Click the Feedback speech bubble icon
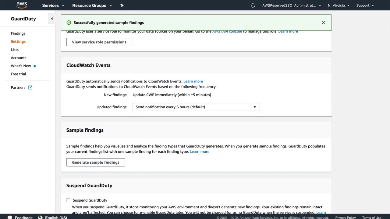390x219 pixels. (10, 217)
